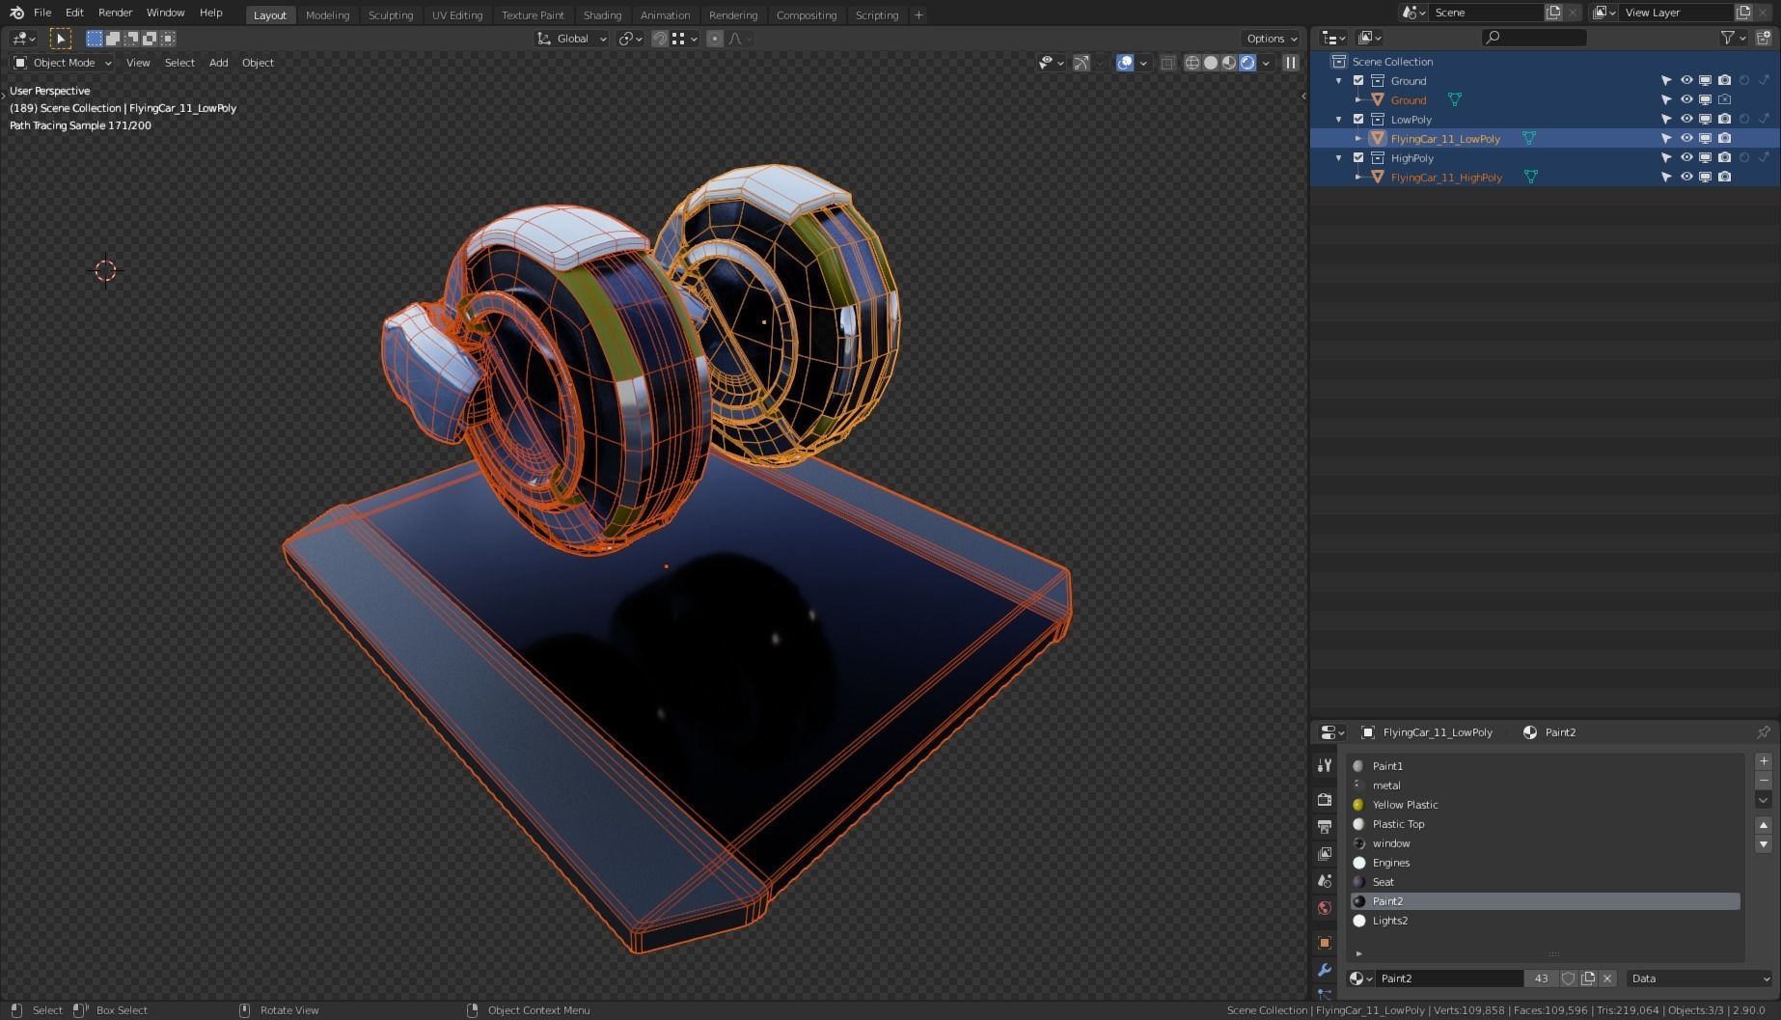Open the File menu
The height and width of the screenshot is (1020, 1781).
point(42,13)
